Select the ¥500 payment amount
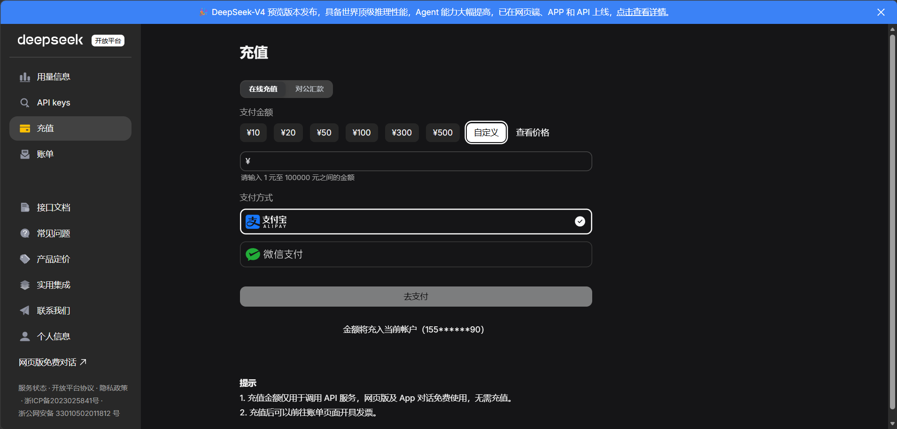 tap(443, 133)
